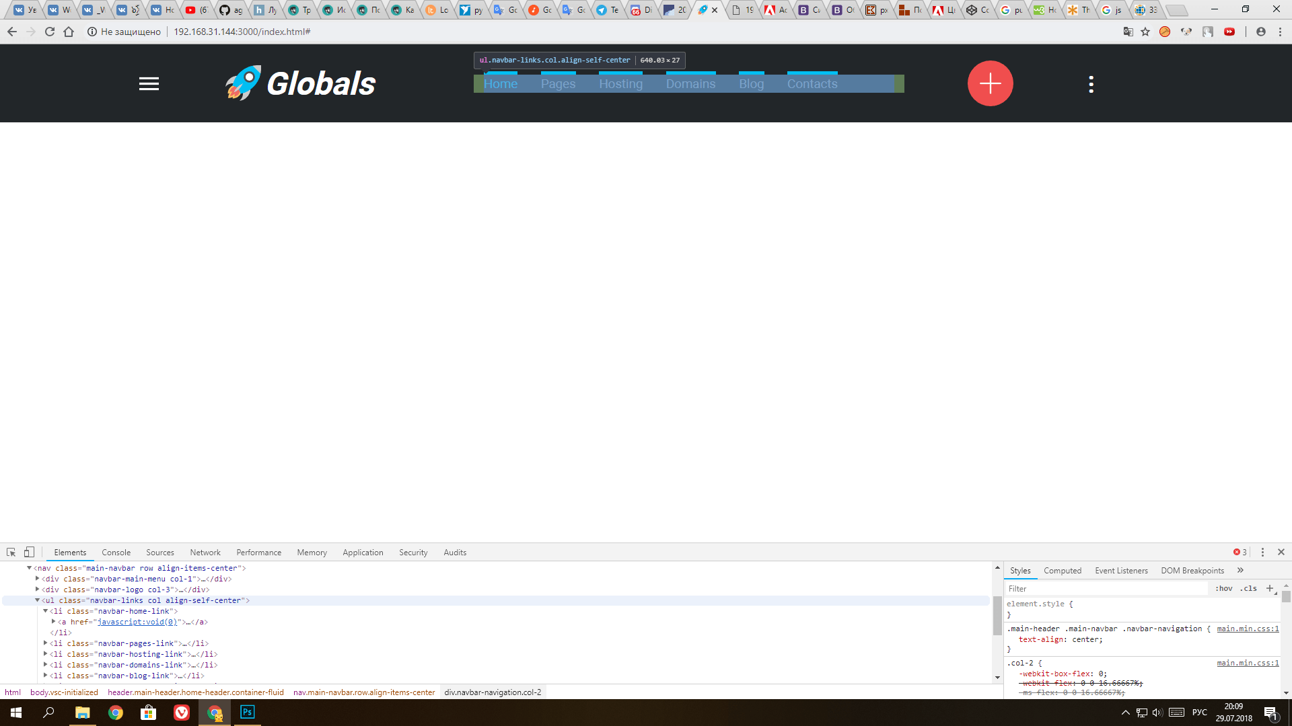
Task: Click the Styles filter input field
Action: coord(1104,588)
